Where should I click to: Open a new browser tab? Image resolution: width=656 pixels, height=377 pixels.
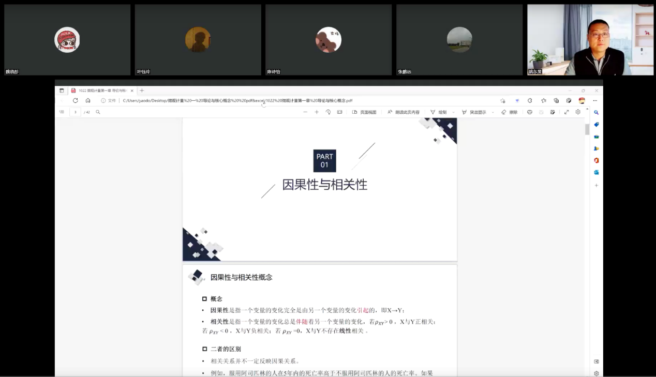pyautogui.click(x=142, y=91)
